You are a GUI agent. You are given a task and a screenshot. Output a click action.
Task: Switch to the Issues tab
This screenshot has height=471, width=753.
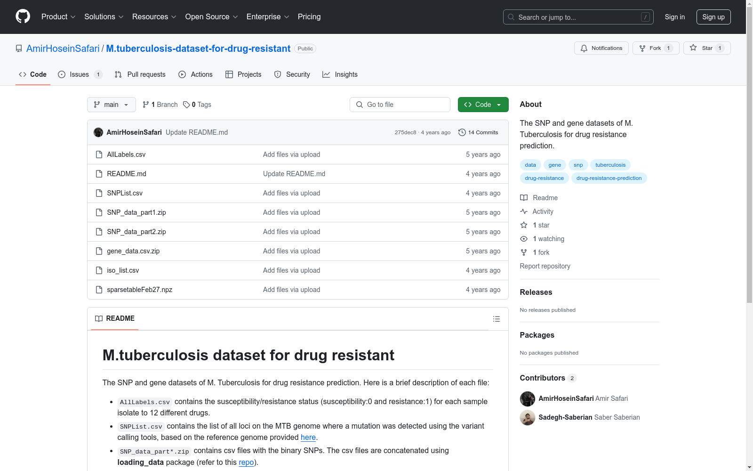80,74
